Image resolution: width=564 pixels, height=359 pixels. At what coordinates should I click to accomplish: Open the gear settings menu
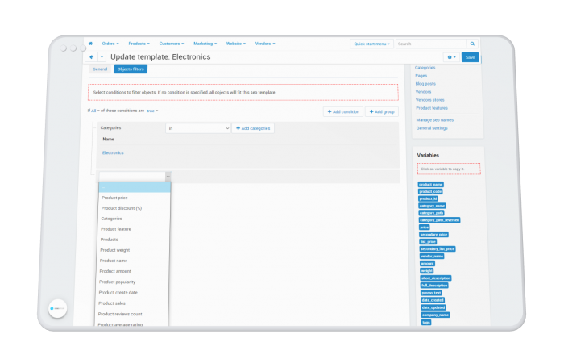pos(451,57)
